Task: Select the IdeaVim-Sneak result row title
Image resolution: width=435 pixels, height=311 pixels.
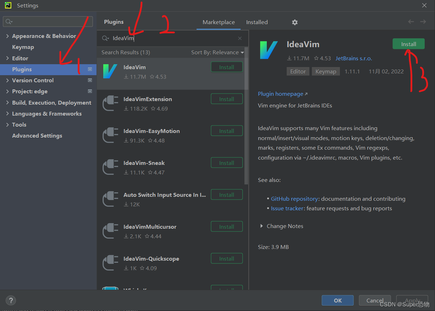Action: coord(144,163)
